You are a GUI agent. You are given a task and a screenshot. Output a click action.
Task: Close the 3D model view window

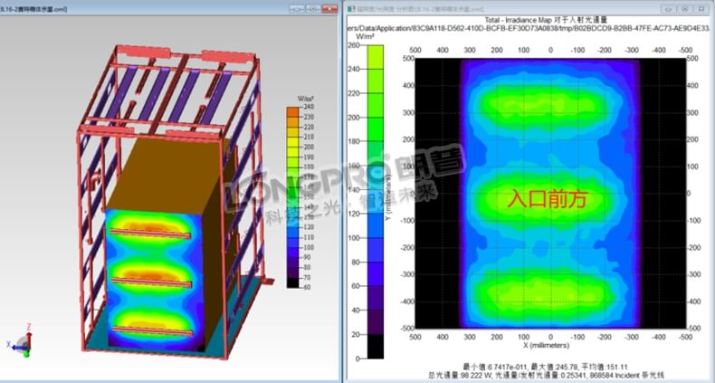(329, 7)
